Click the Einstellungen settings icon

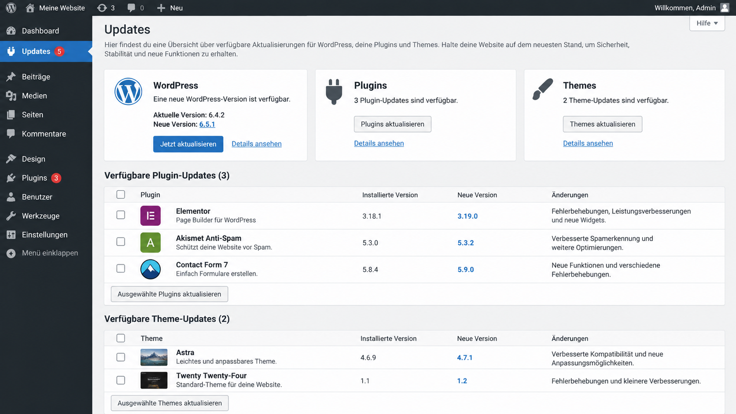tap(11, 235)
